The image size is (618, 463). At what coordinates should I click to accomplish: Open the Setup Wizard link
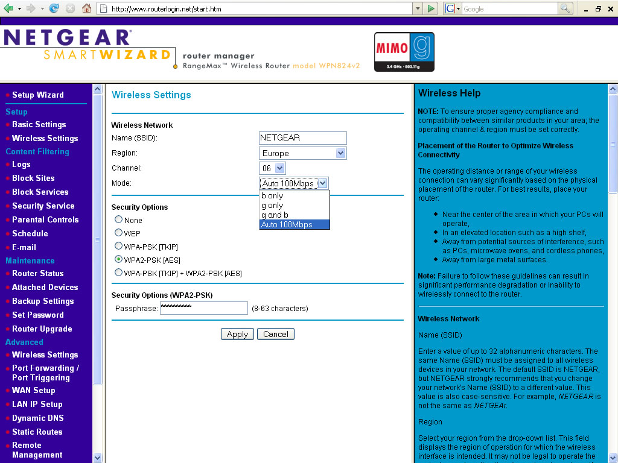(38, 95)
